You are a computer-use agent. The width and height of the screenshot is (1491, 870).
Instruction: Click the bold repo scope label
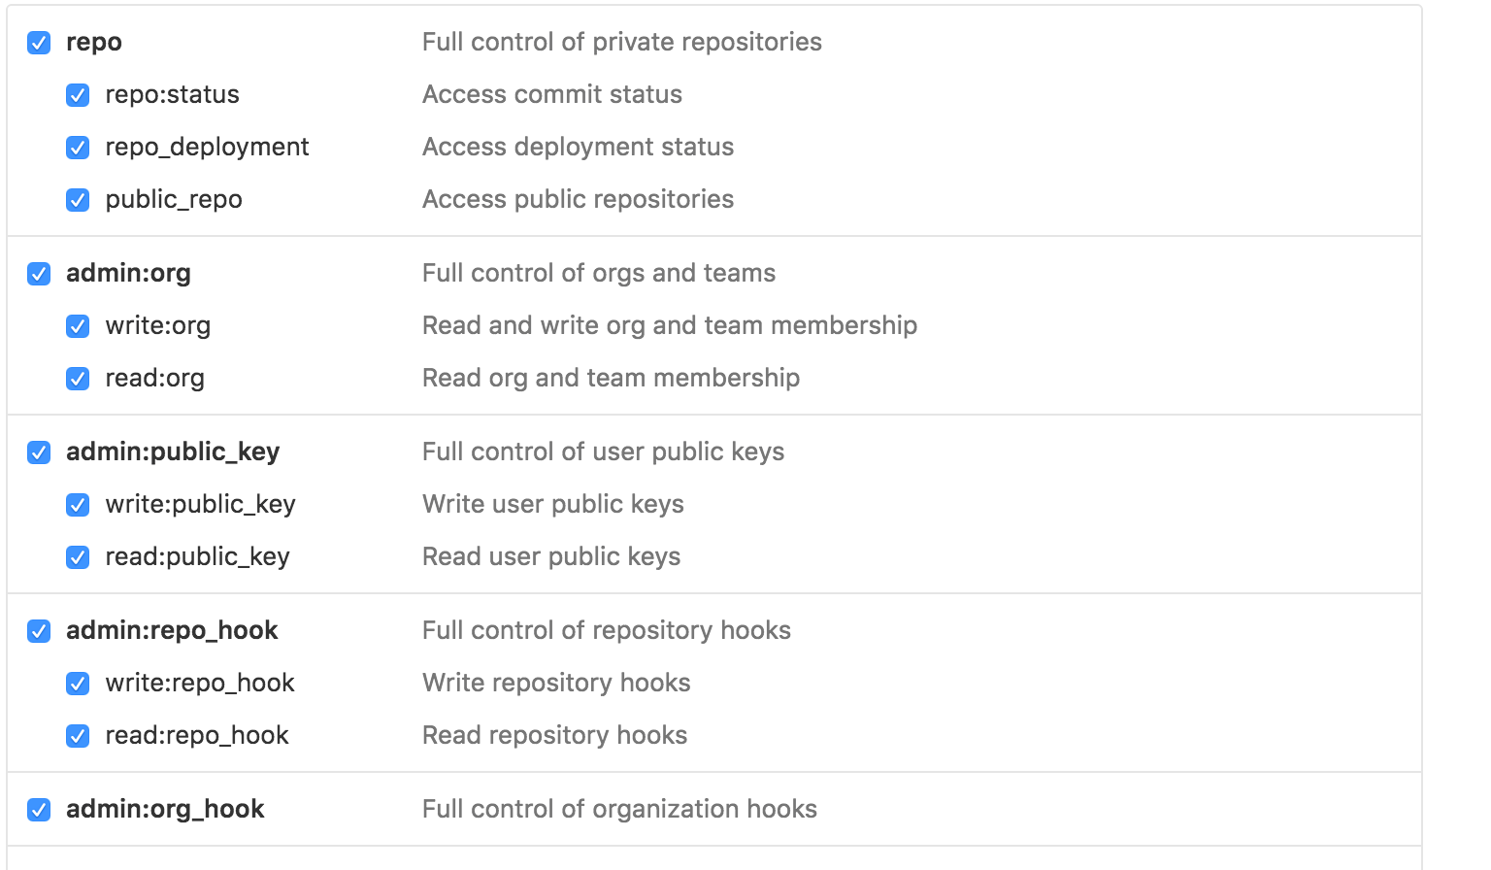click(x=94, y=42)
